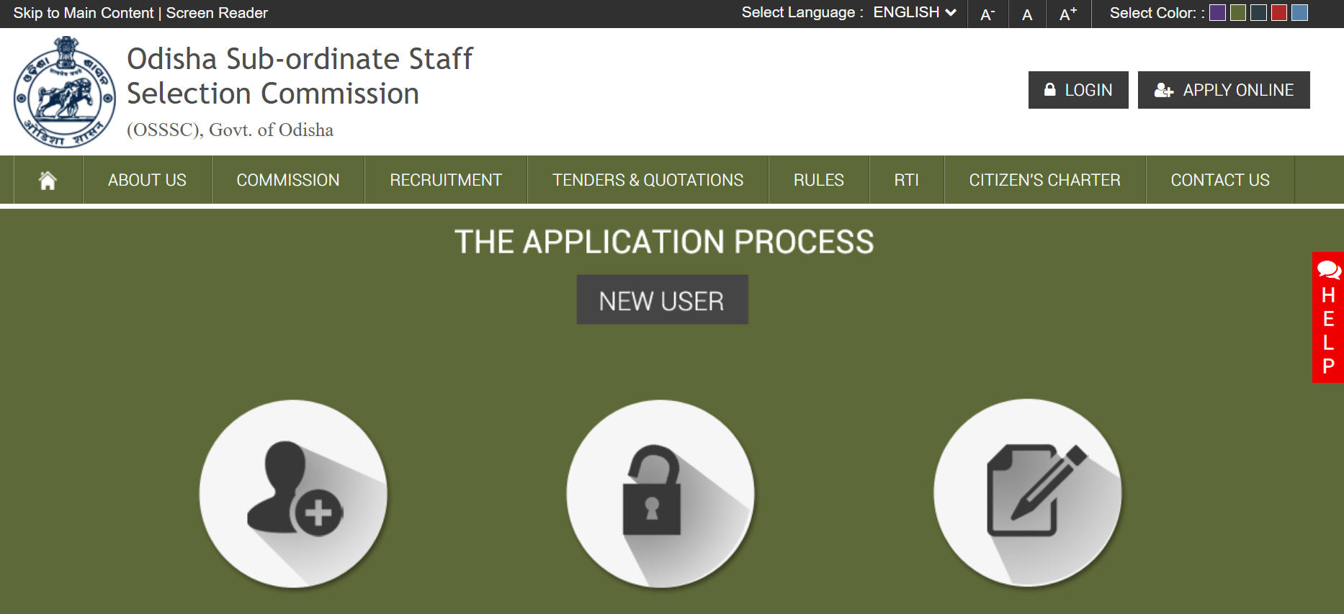
Task: Click Odisha Sub-ordinate Staff Selection Commission title
Action: 300,76
